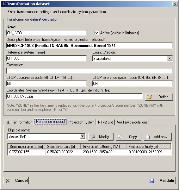Click the Semi-minor axis (b) column header
Screen dimensions: 179x190
coord(63,147)
